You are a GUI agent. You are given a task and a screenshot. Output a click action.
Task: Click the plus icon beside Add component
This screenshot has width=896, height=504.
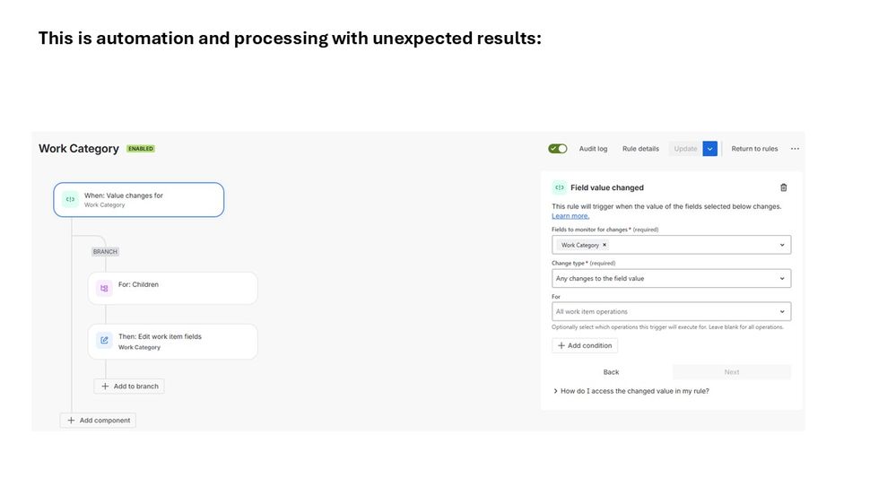(x=71, y=421)
